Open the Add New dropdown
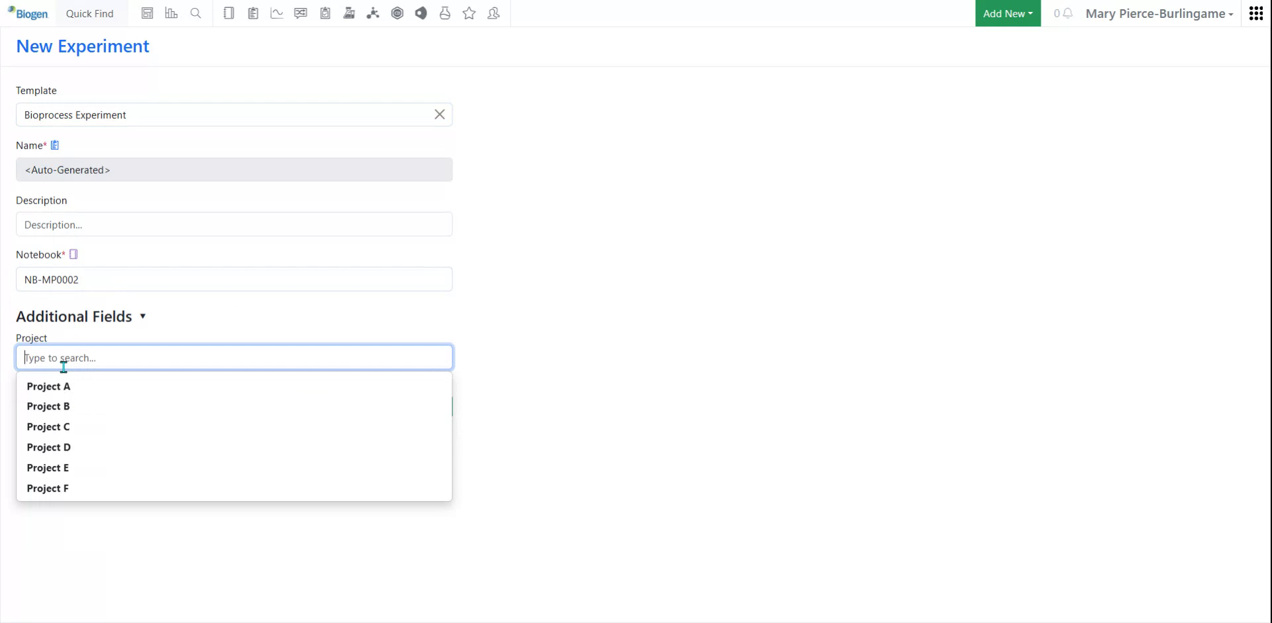Viewport: 1272px width, 623px height. (x=1007, y=13)
